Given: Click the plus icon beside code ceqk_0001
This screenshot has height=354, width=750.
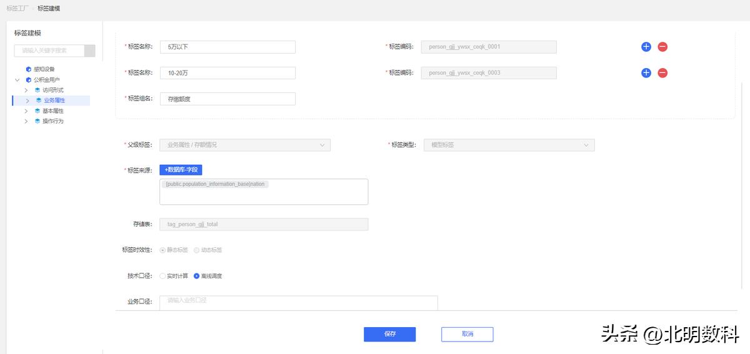Looking at the screenshot, I should (x=646, y=47).
